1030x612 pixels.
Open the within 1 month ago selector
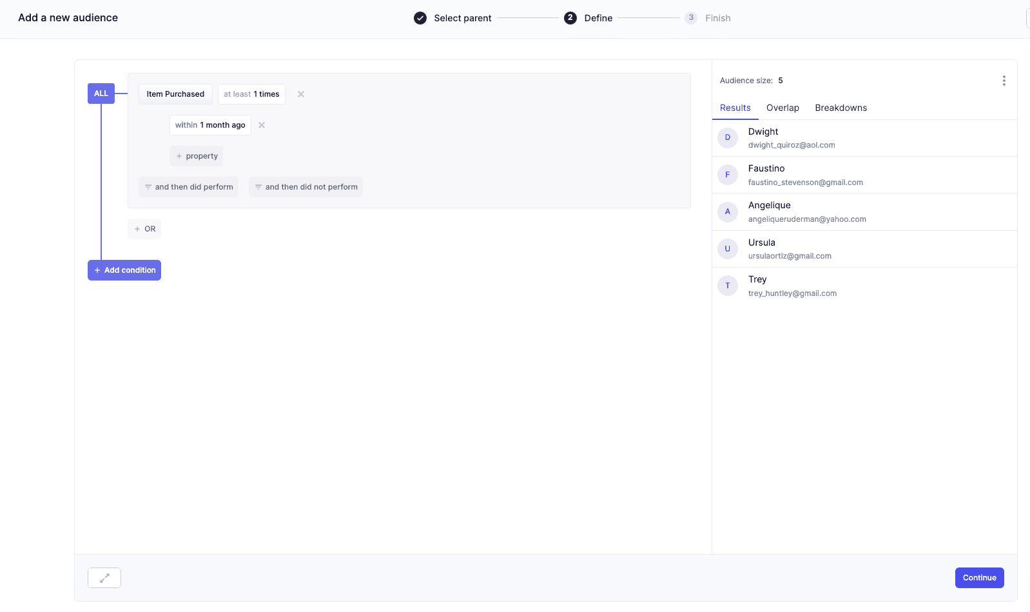210,125
